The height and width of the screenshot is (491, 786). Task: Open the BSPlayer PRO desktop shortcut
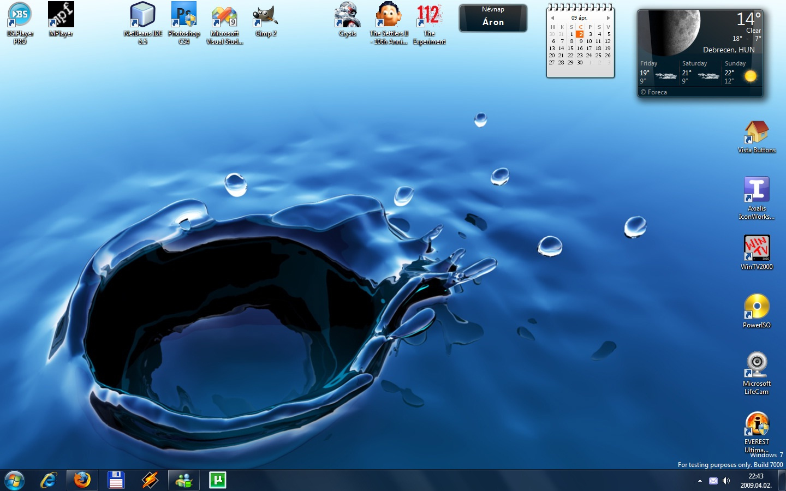[x=20, y=23]
